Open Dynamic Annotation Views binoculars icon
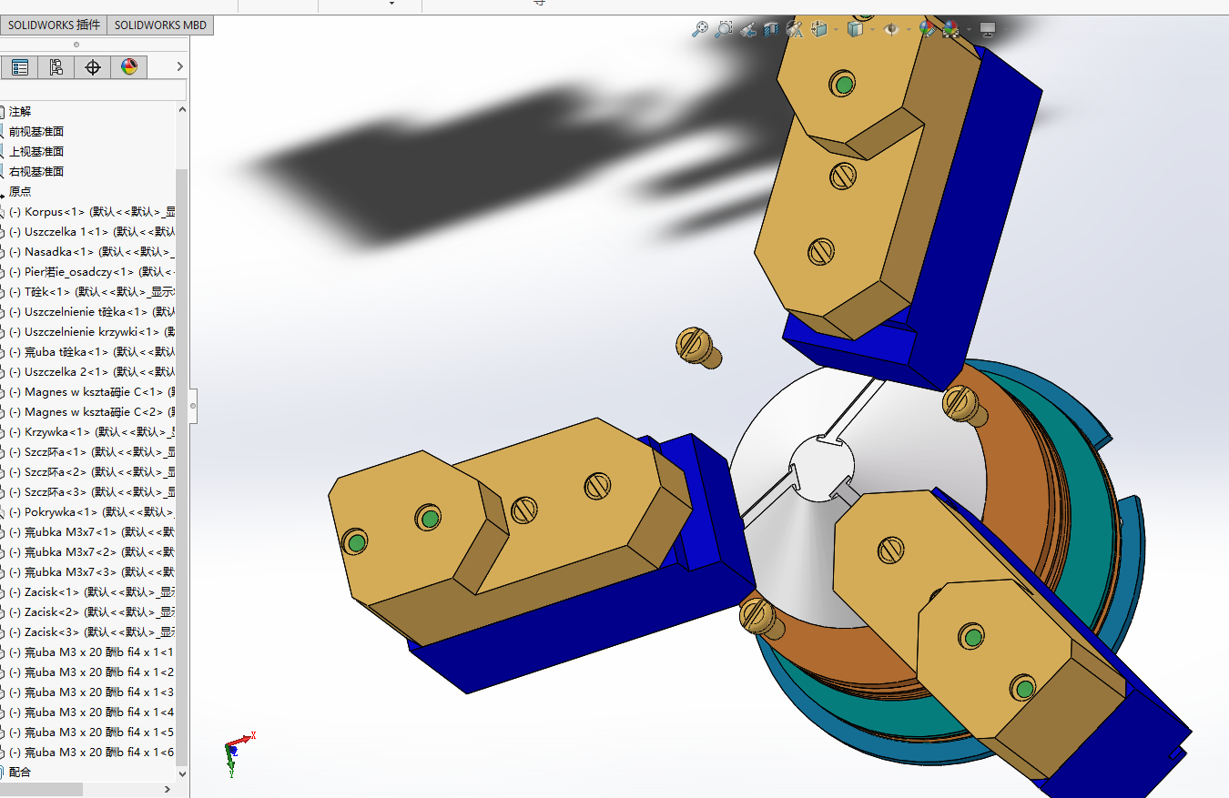1229x798 pixels. (795, 30)
